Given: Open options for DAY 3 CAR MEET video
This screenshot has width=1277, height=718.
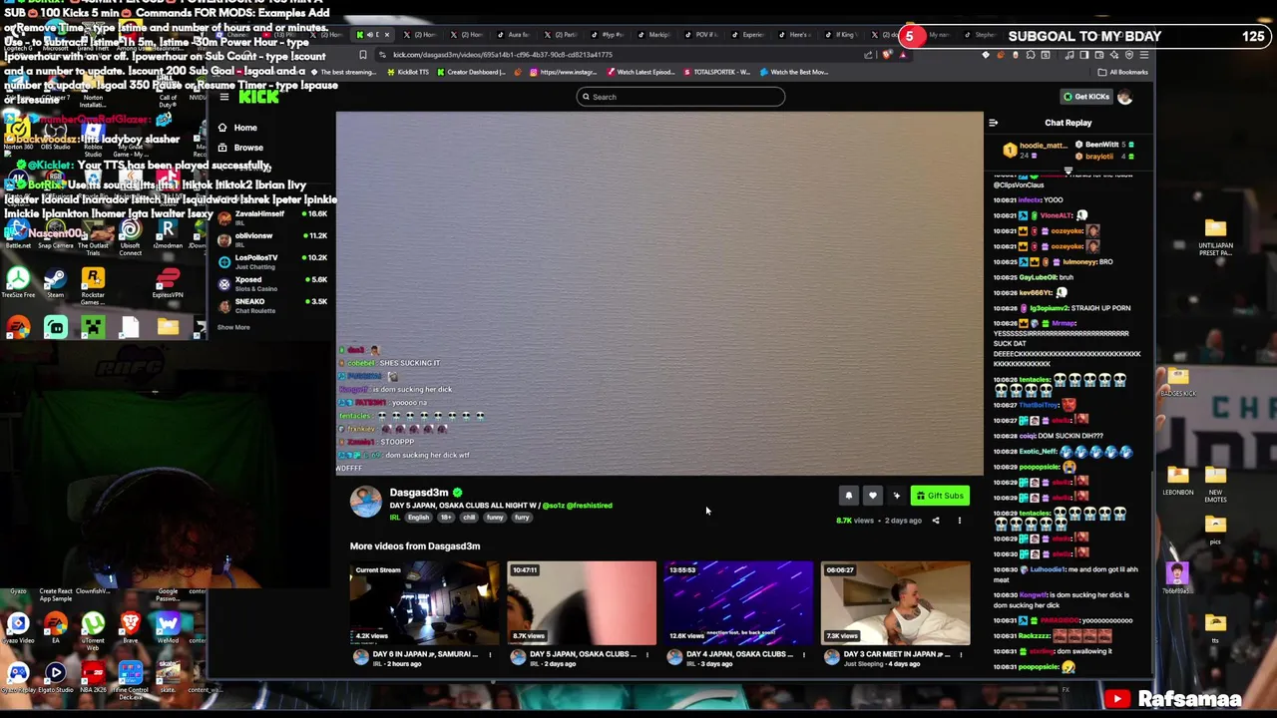Looking at the screenshot, I should point(961,654).
